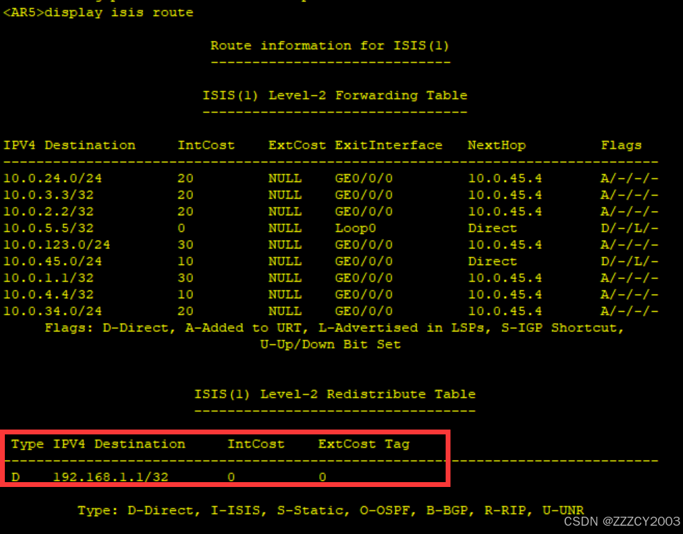Click the 'ISIS(1) Level-2 Redistribute Table' title

[x=334, y=394]
